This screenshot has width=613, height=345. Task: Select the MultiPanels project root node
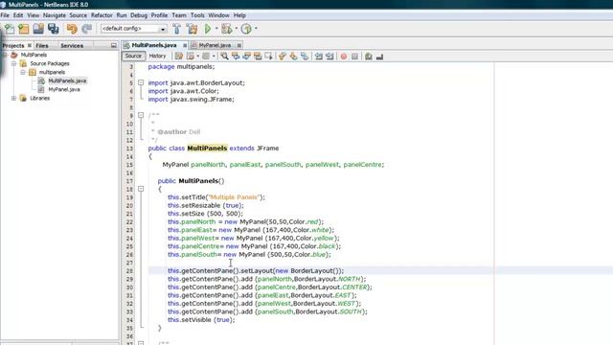(x=34, y=55)
